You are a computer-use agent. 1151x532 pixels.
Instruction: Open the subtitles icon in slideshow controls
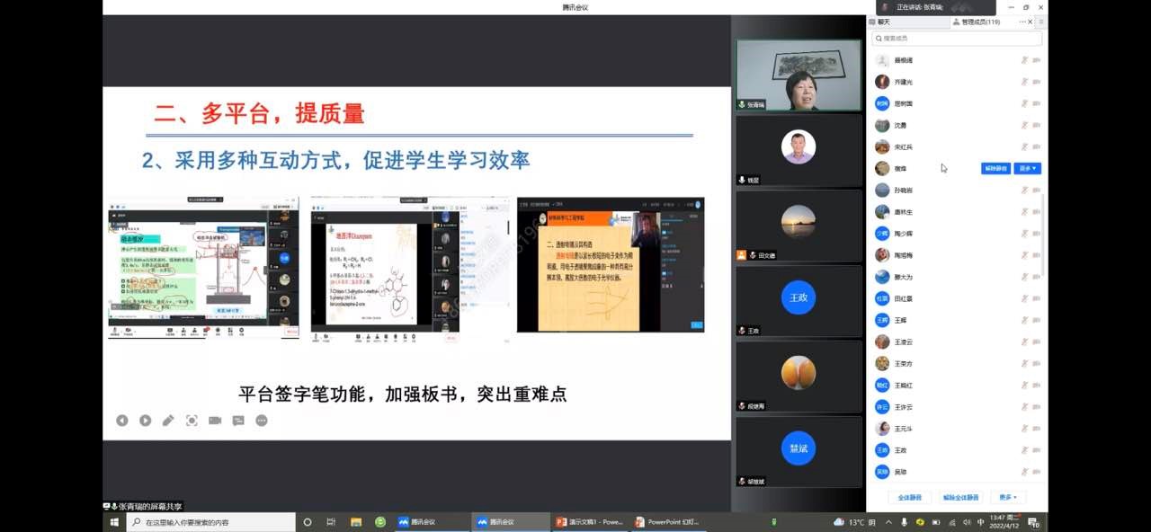(x=238, y=421)
